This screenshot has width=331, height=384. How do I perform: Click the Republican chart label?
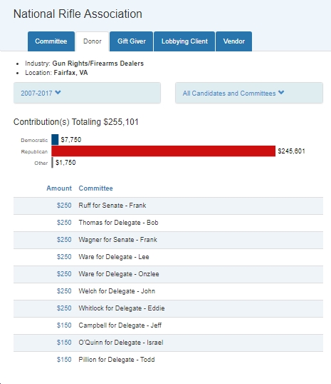[34, 151]
